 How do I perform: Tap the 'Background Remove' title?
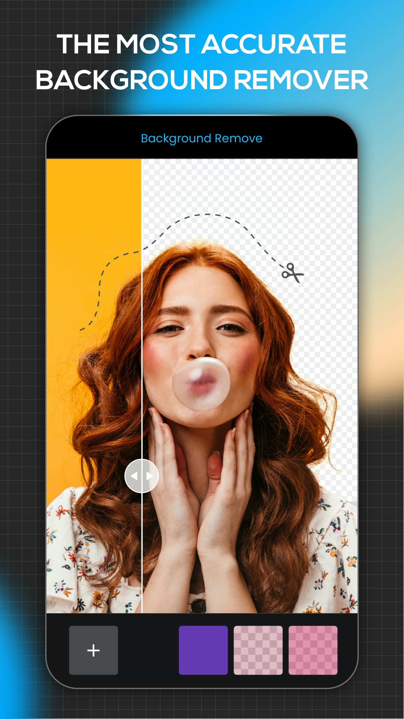(x=202, y=138)
